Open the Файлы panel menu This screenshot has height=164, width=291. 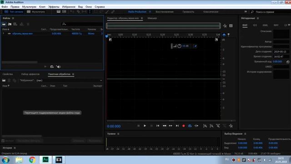pyautogui.click(x=13, y=18)
